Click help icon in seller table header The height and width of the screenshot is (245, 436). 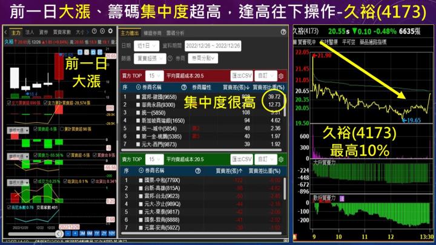(197, 171)
